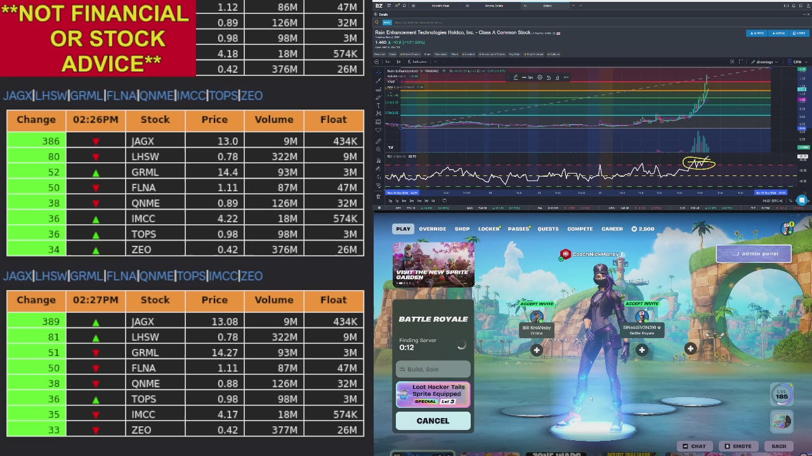Select the COMPETE tab

[580, 229]
